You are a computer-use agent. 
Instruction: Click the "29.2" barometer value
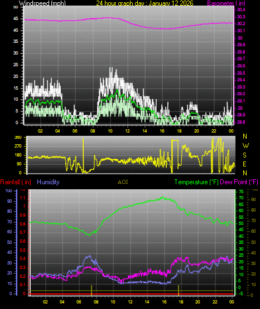pyautogui.click(x=241, y=94)
